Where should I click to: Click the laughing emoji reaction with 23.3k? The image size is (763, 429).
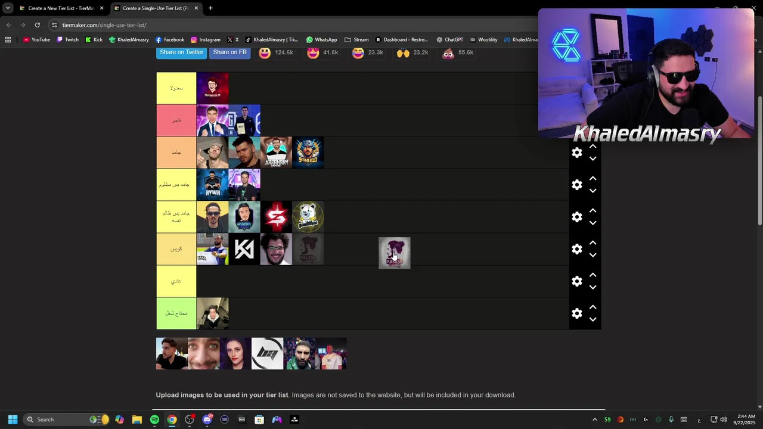point(358,52)
